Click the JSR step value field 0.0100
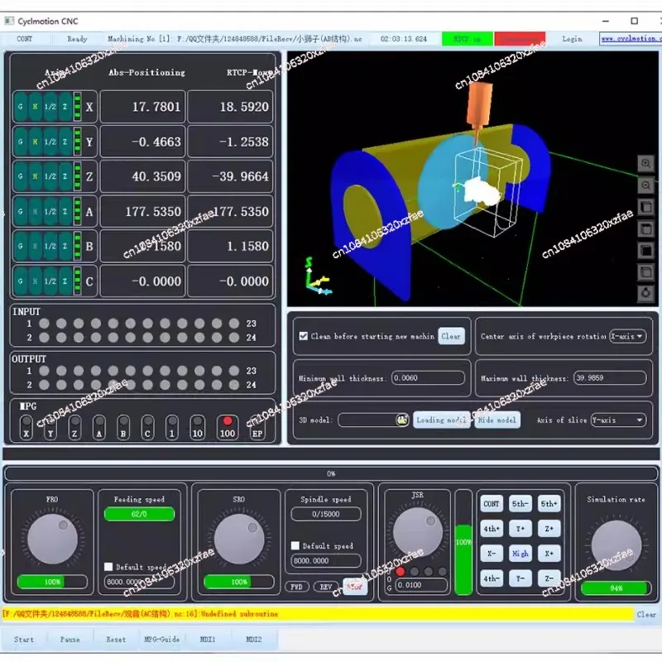This screenshot has width=662, height=662. 421,585
